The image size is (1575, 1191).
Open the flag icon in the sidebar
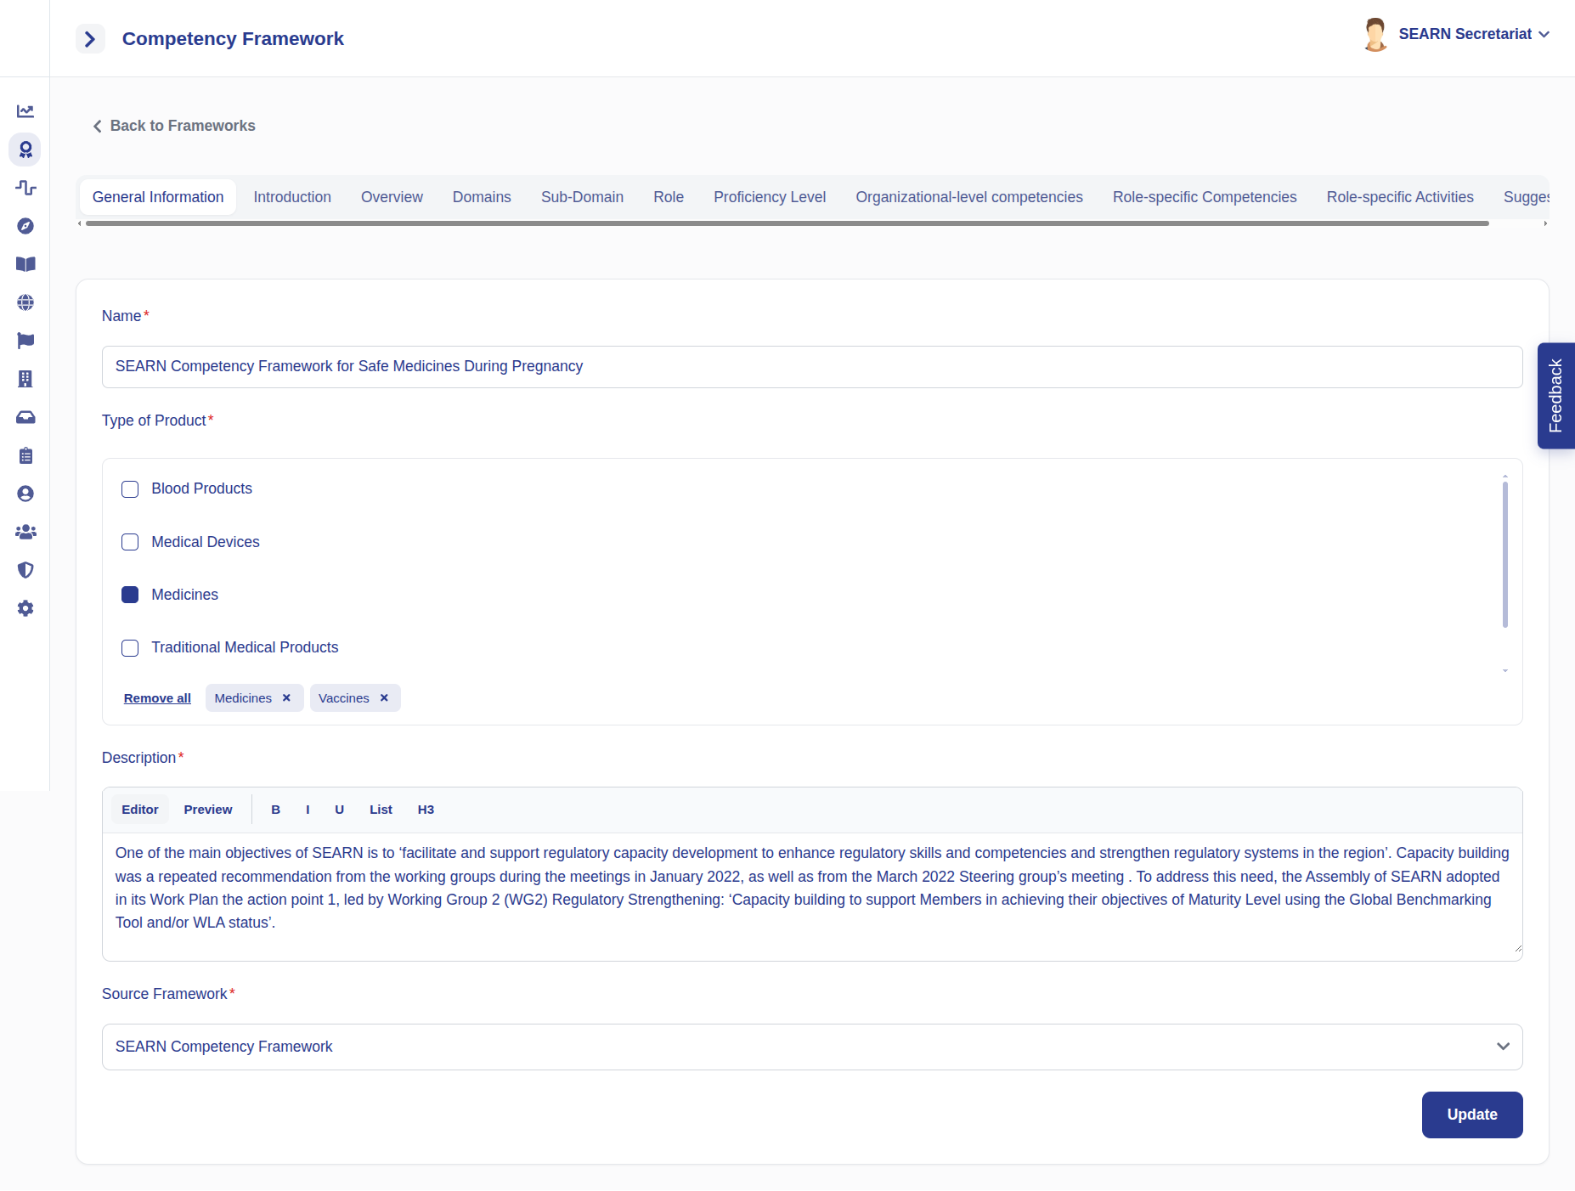click(x=25, y=341)
